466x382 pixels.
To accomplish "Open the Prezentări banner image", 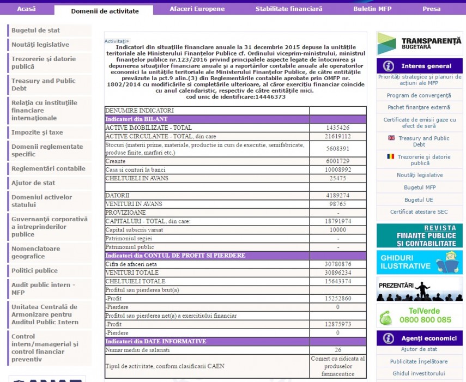I will click(419, 289).
